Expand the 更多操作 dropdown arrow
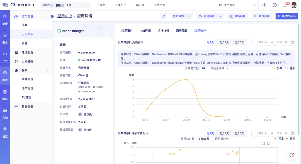Screen dimensions: 301x164 (190, 16)
